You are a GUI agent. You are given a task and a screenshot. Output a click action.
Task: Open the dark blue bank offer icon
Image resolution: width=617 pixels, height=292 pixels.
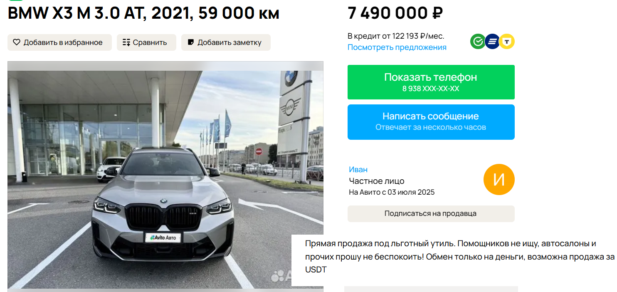tap(492, 41)
